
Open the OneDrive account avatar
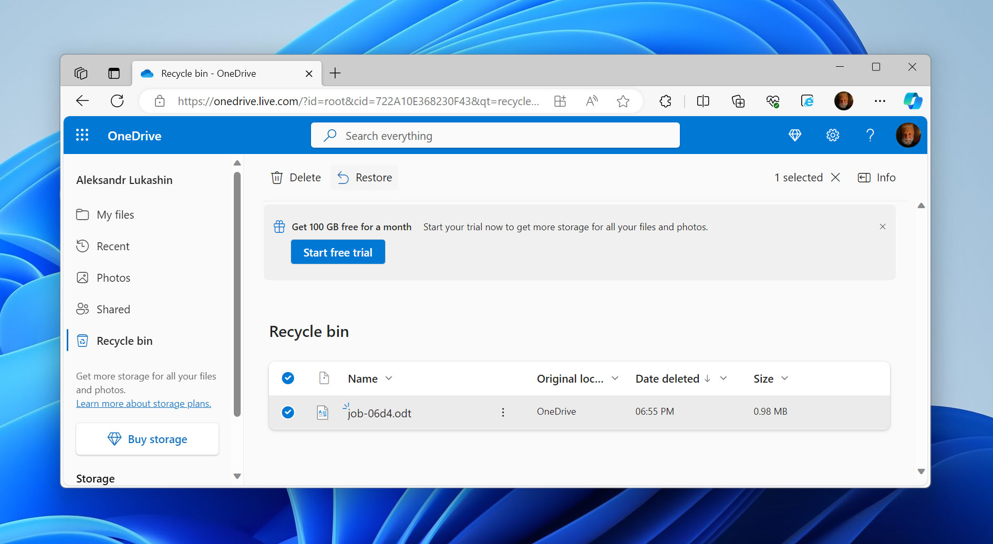coord(908,135)
